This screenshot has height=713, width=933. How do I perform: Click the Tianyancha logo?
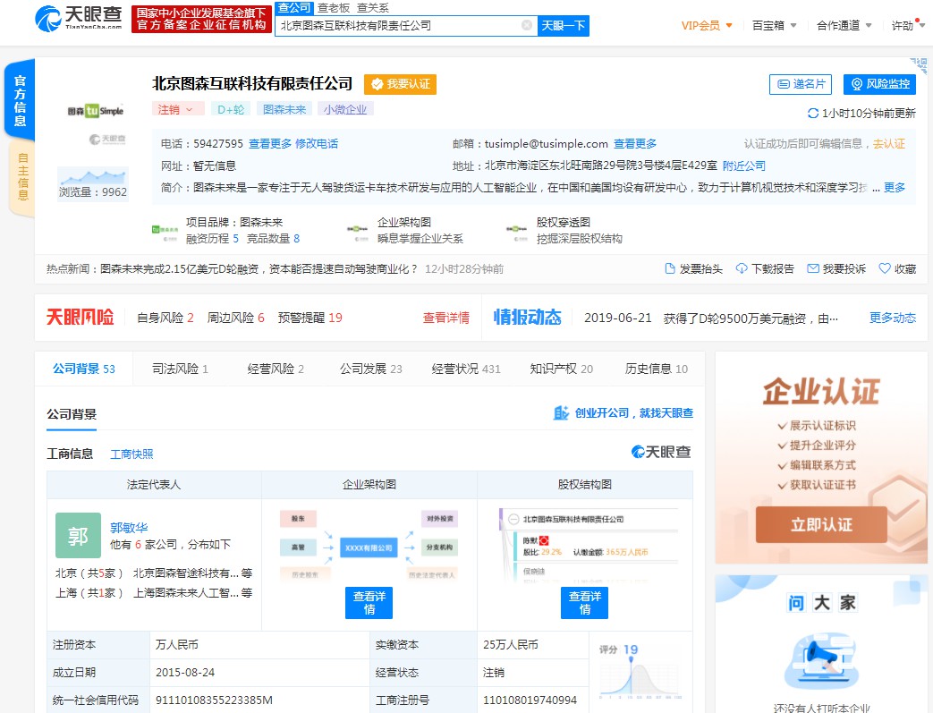(79, 19)
